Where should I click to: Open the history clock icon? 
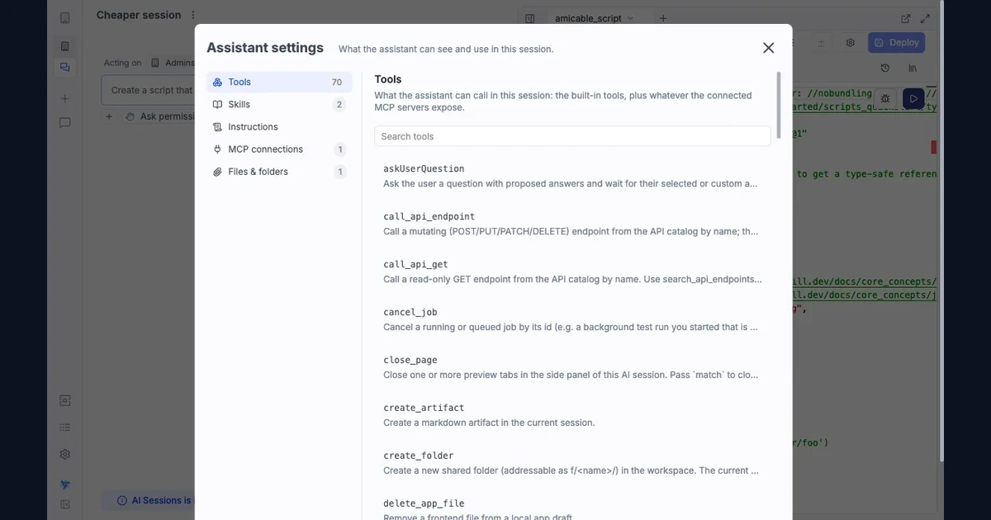[885, 69]
